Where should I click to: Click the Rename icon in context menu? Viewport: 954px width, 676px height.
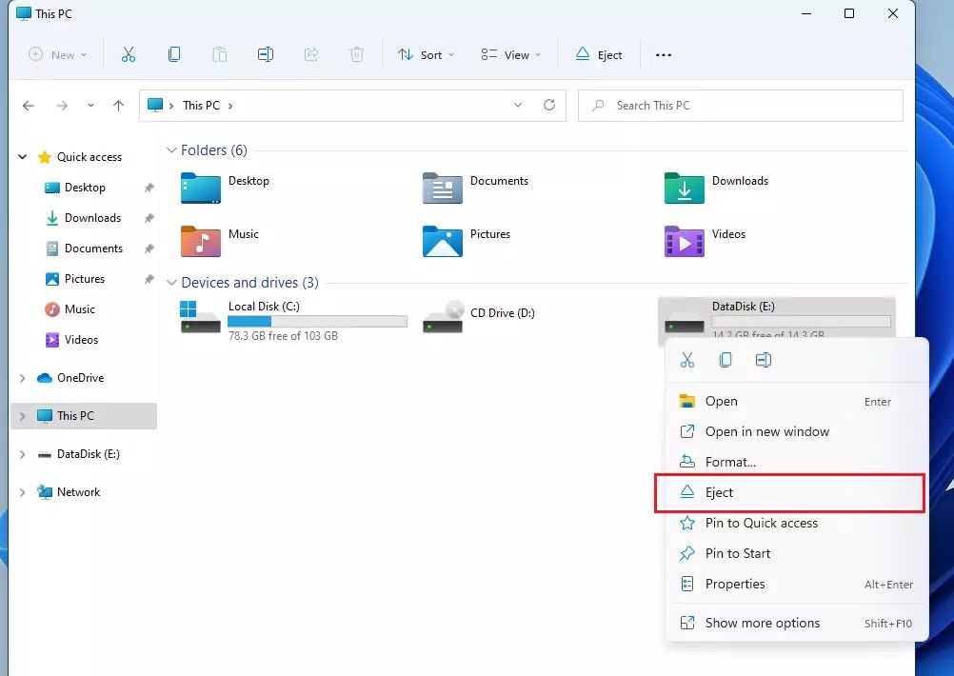pos(763,360)
